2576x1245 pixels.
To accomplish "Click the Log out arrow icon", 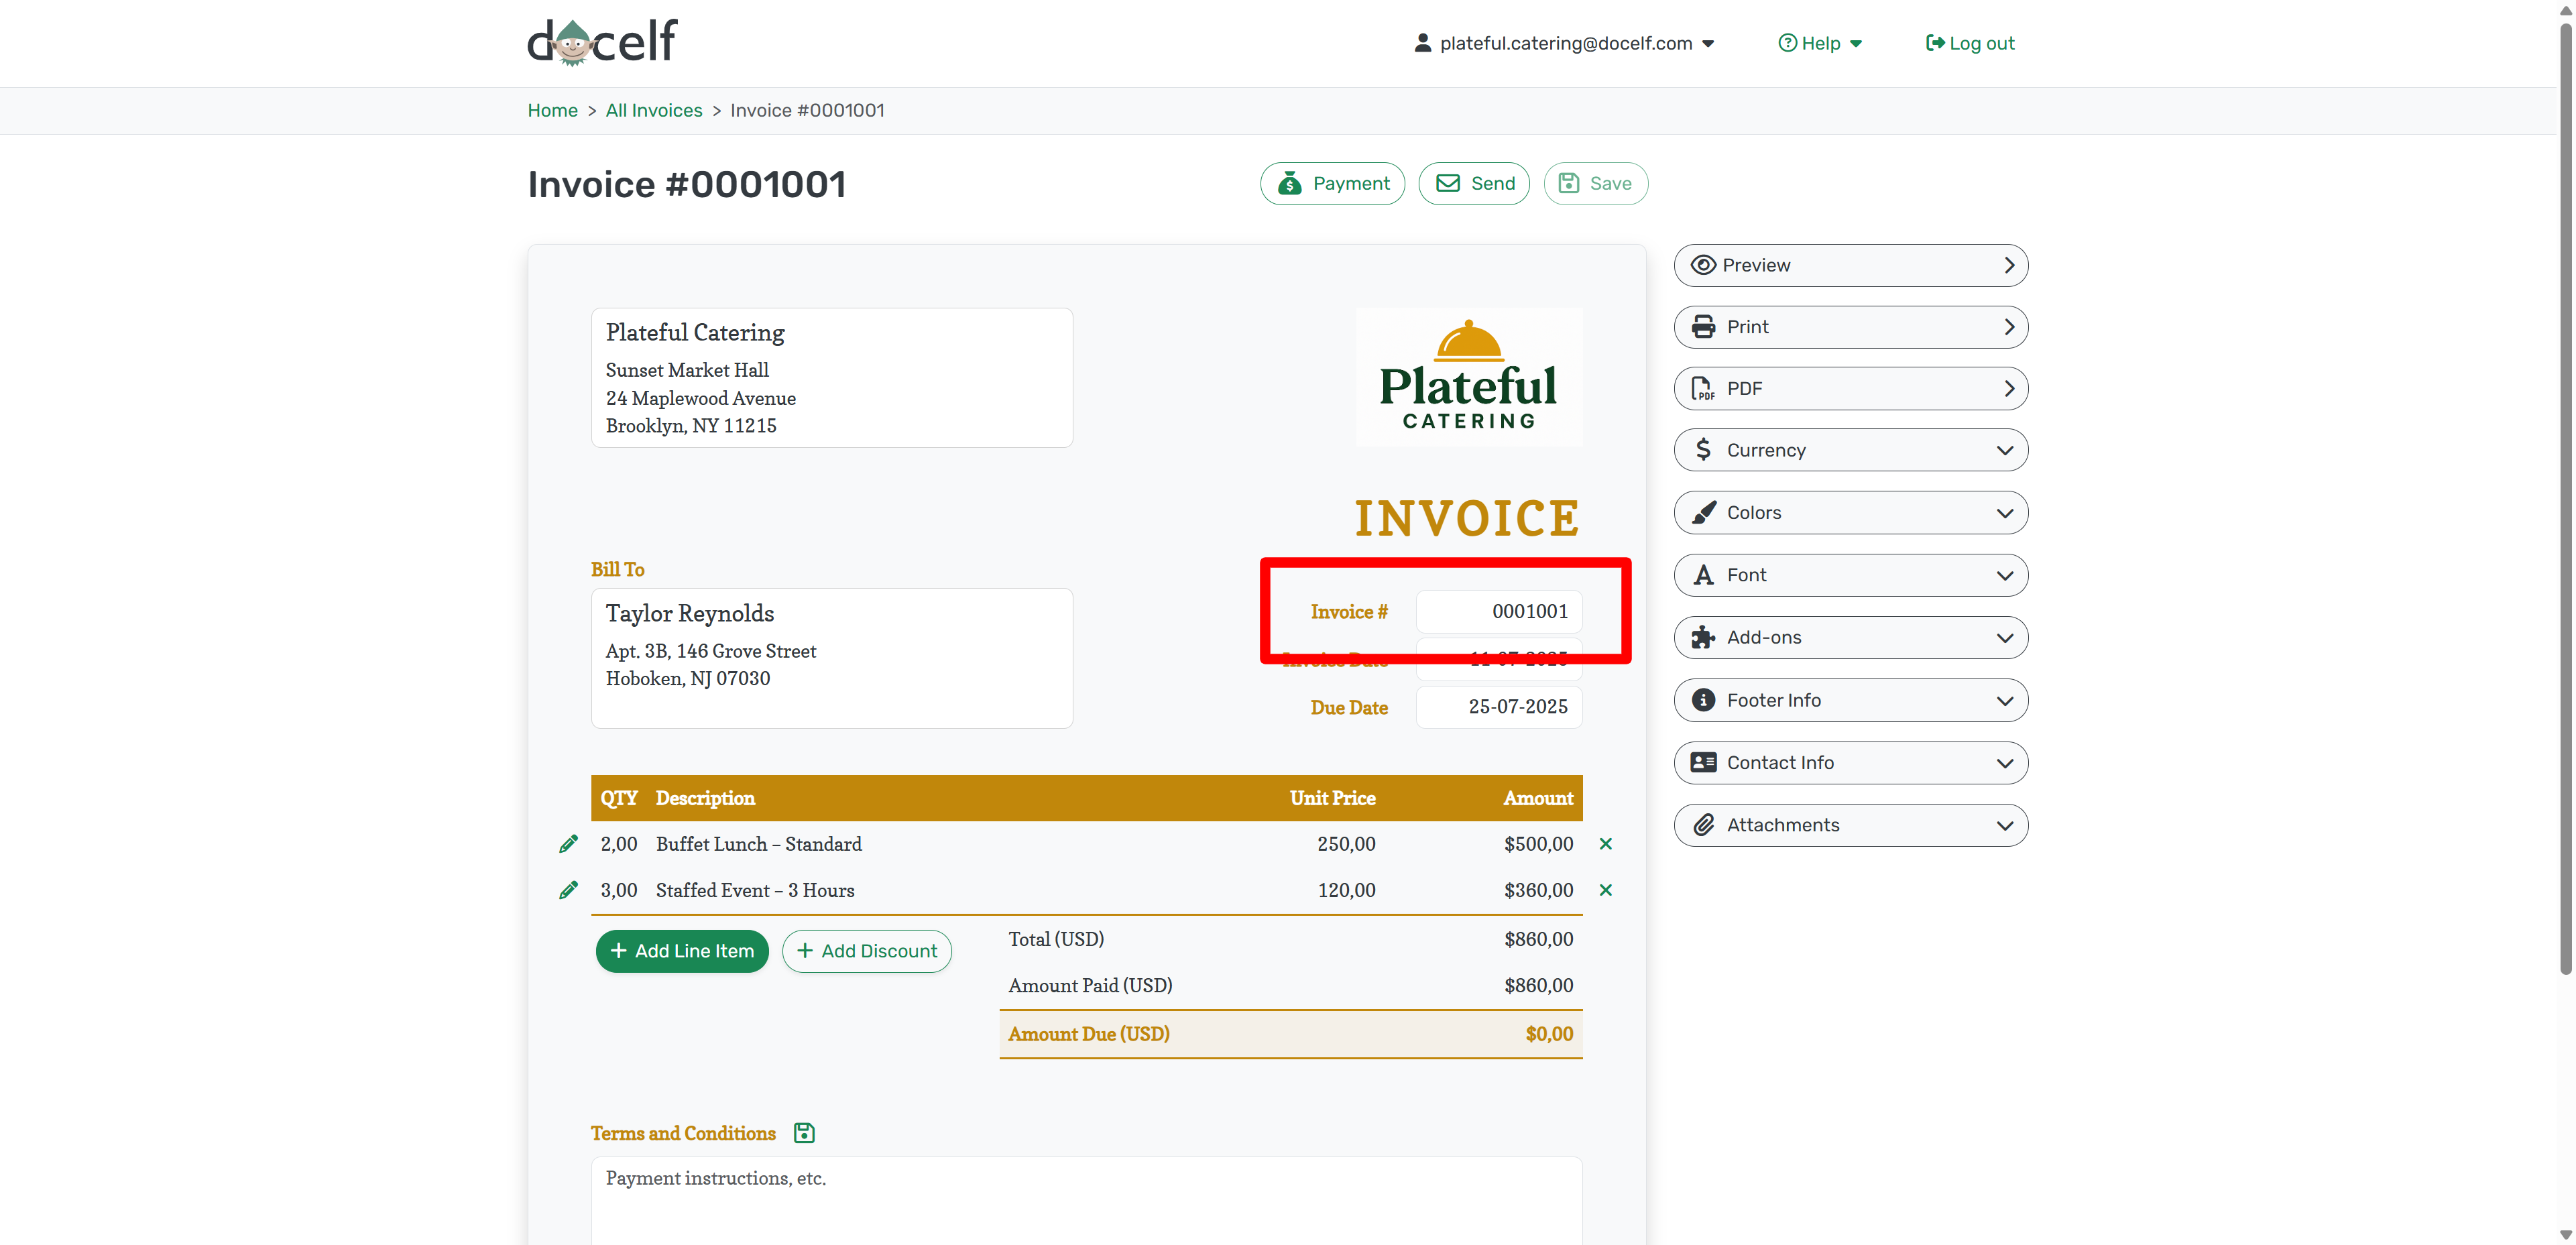I will pos(1935,43).
